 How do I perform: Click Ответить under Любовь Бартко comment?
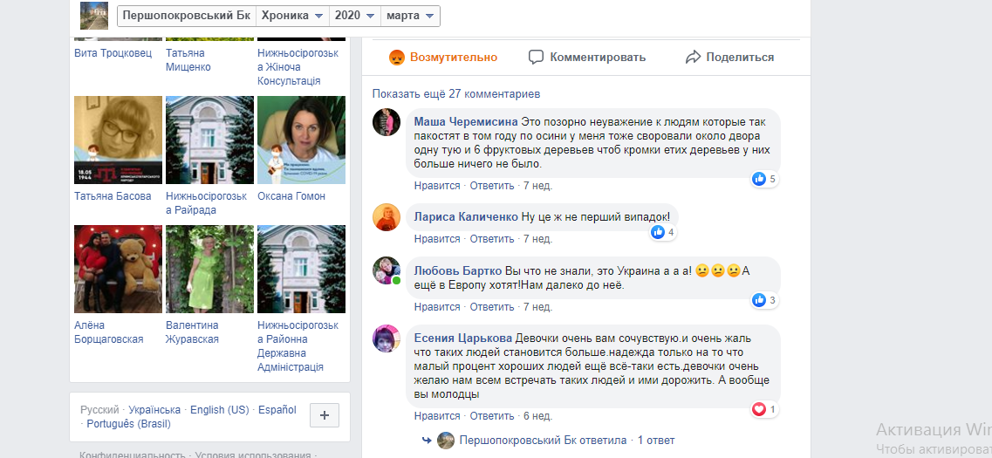click(x=492, y=307)
